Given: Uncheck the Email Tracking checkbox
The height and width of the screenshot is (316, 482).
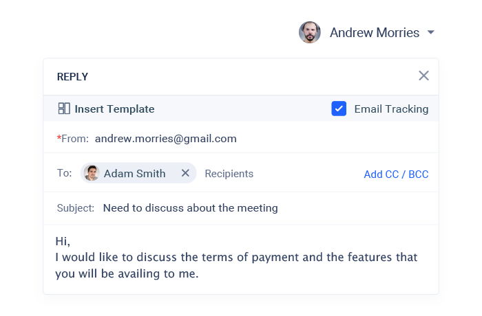Looking at the screenshot, I should 339,109.
